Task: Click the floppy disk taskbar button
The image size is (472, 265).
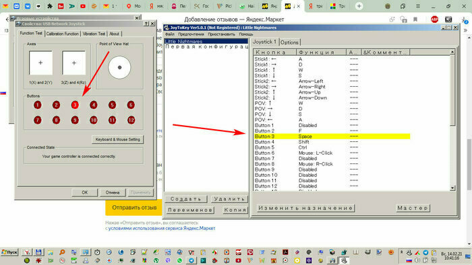Action: (x=38, y=252)
